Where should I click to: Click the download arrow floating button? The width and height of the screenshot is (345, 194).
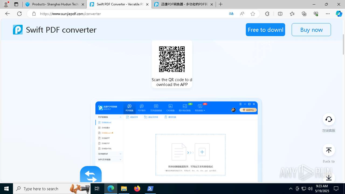[x=329, y=178]
